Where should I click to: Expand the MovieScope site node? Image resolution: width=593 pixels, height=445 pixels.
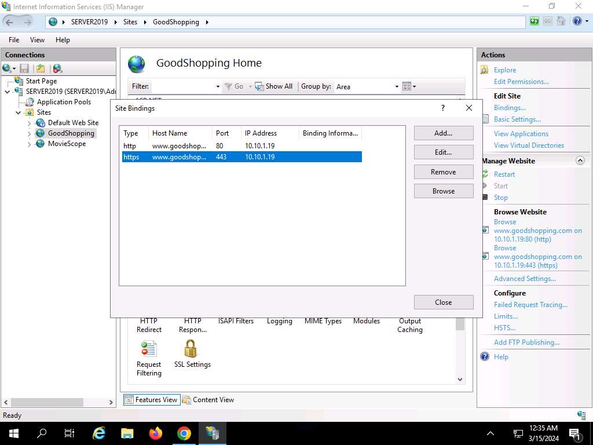30,144
